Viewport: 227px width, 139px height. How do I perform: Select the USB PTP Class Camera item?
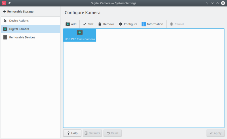pos(80,35)
